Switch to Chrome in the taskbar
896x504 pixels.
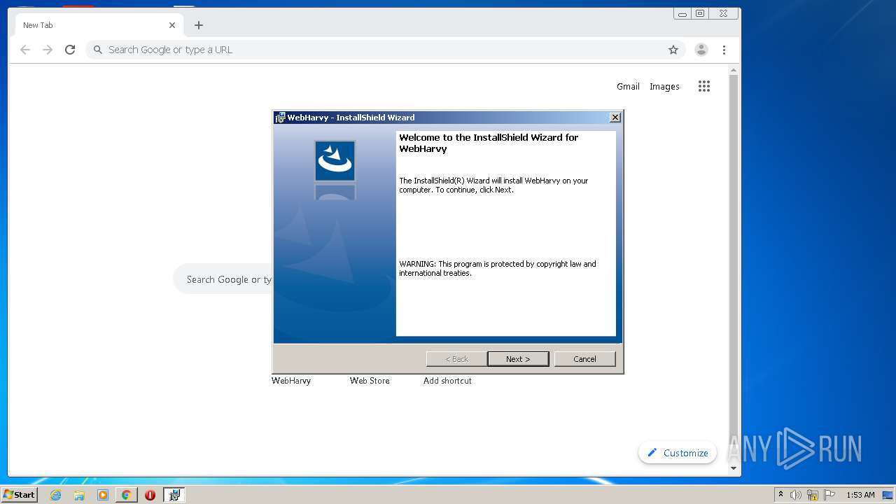pyautogui.click(x=126, y=495)
